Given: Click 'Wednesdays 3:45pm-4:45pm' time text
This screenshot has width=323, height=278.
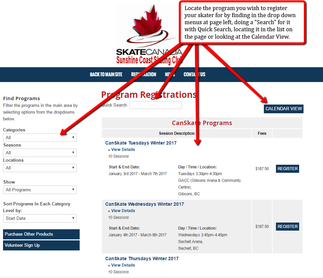Looking at the screenshot, I should pos(203,235).
